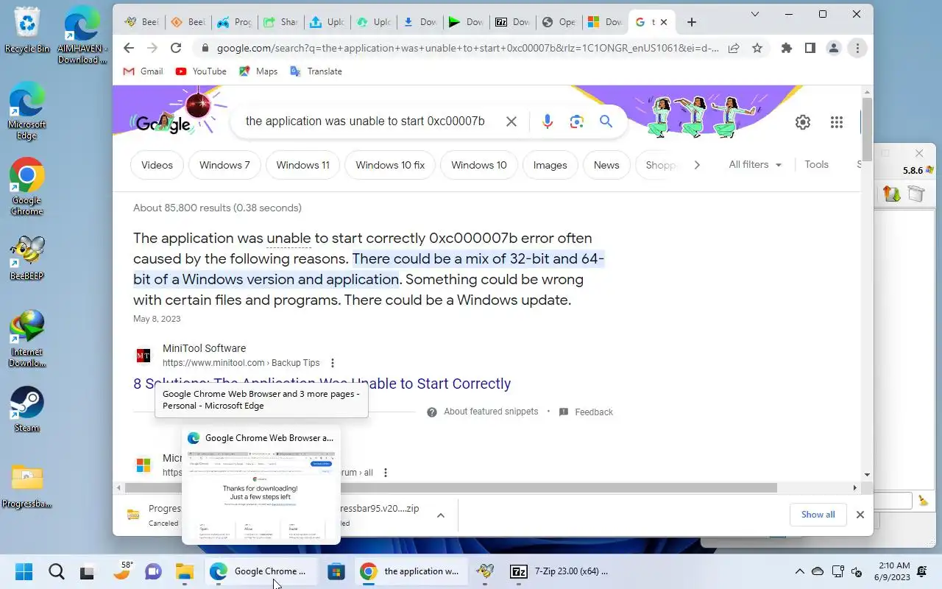Viewport: 942px width, 589px height.
Task: Submit search with the magnifier icon
Action: click(606, 121)
